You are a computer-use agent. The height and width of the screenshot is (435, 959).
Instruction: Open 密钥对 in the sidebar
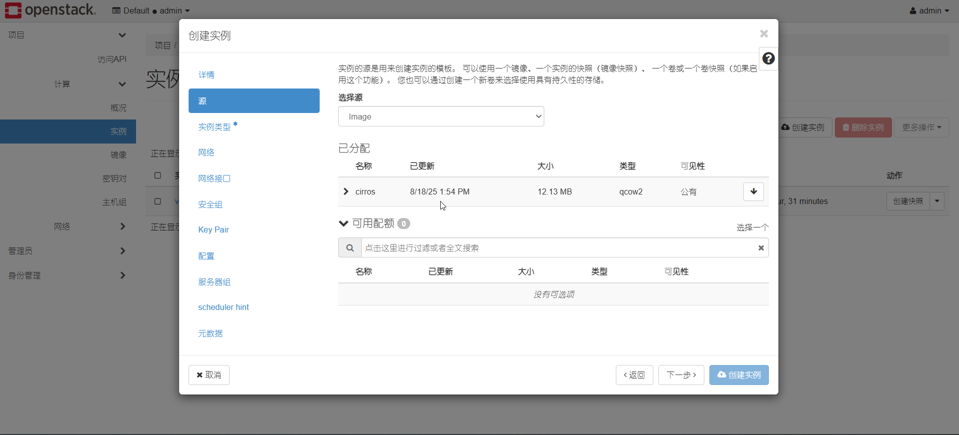[115, 178]
